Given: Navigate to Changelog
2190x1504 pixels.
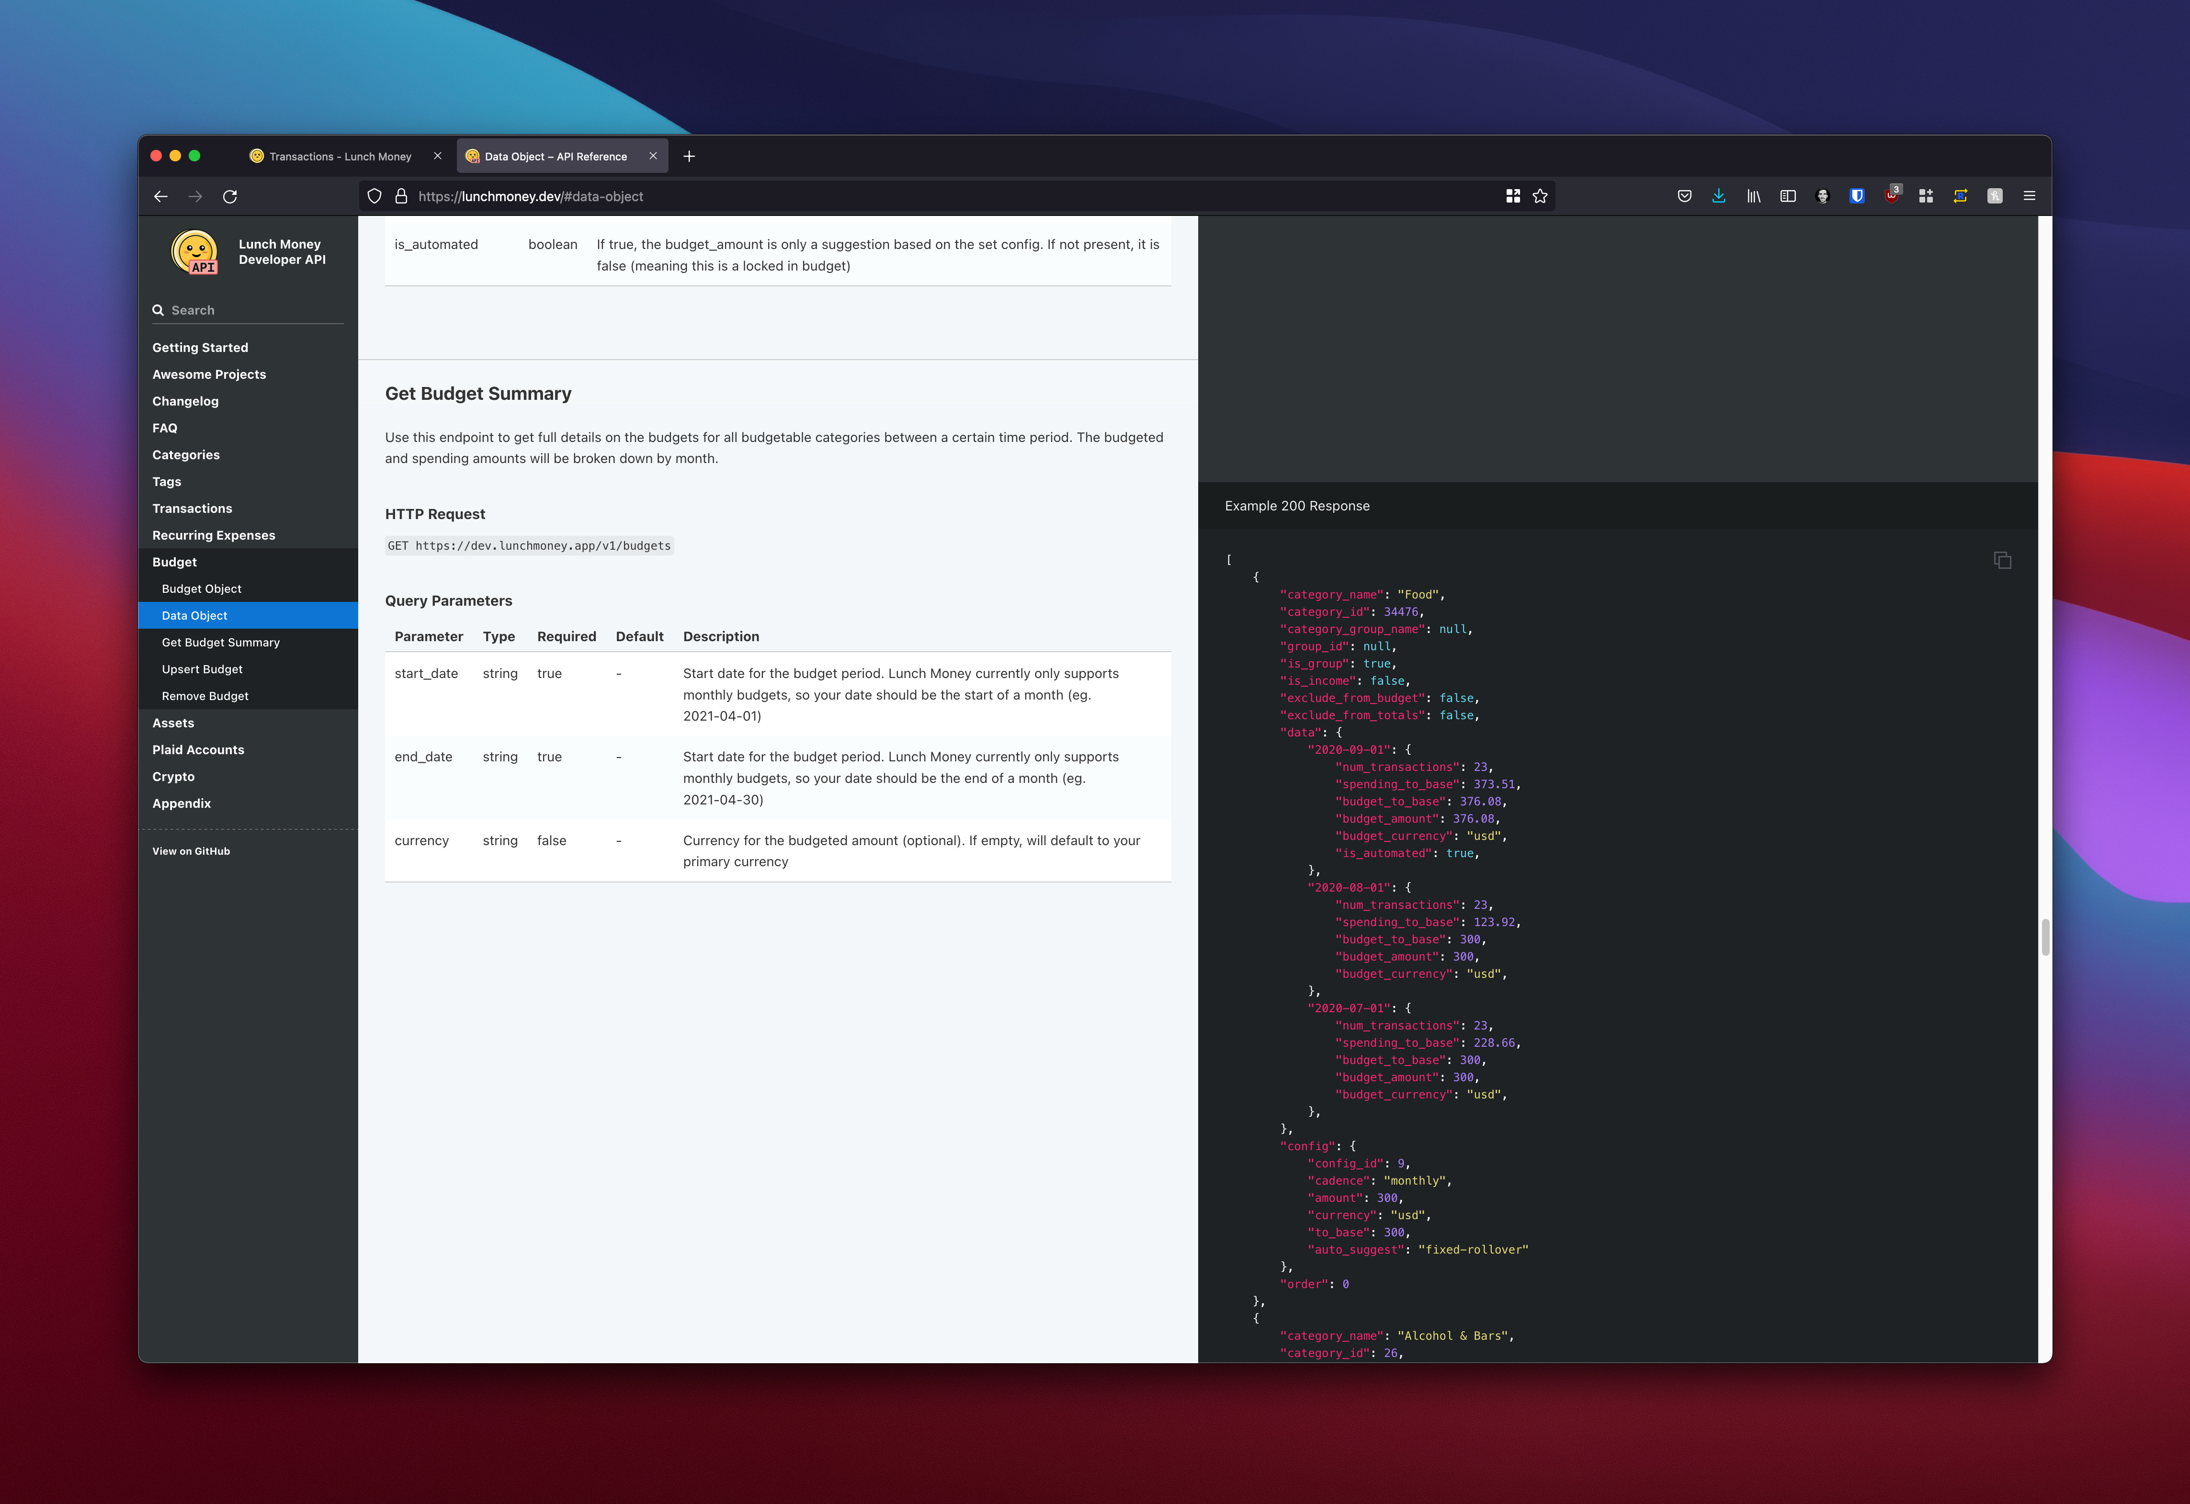Looking at the screenshot, I should click(186, 401).
